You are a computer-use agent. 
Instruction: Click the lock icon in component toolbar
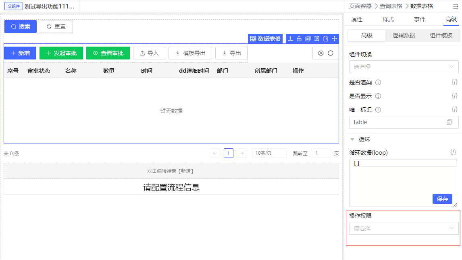[x=299, y=39]
